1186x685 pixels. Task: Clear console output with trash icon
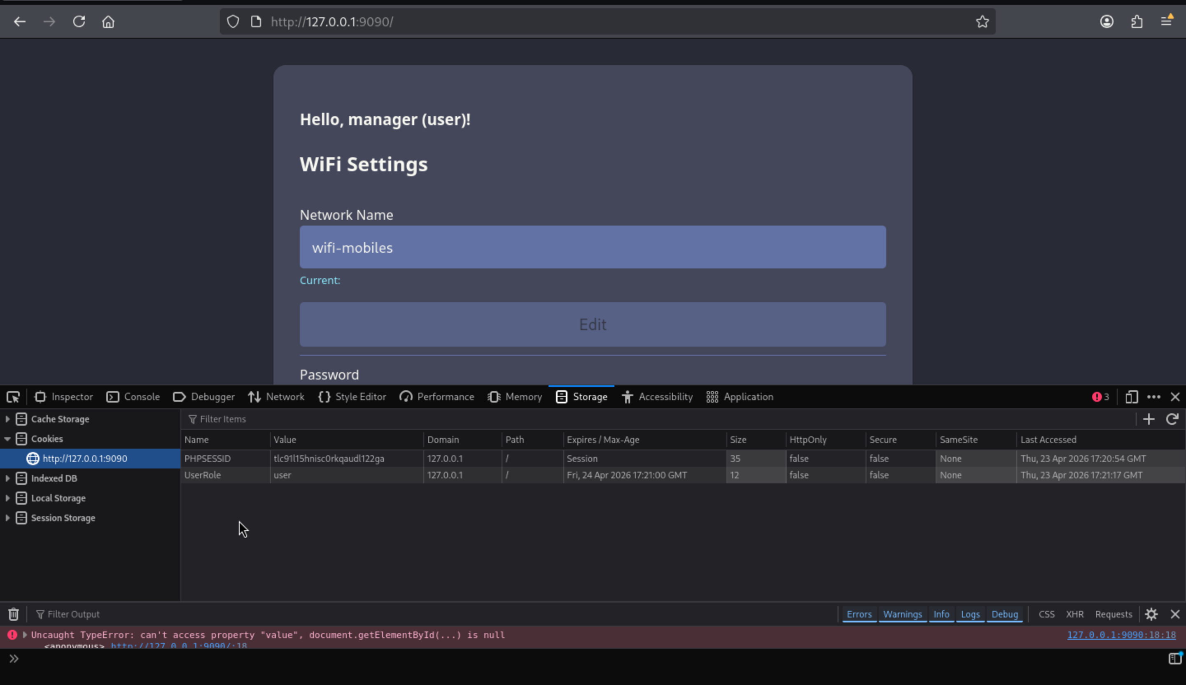[x=13, y=614]
